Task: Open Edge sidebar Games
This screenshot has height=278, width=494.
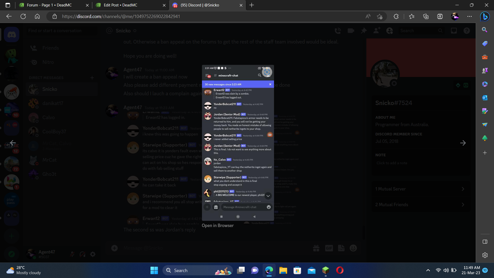Action: 485,71
